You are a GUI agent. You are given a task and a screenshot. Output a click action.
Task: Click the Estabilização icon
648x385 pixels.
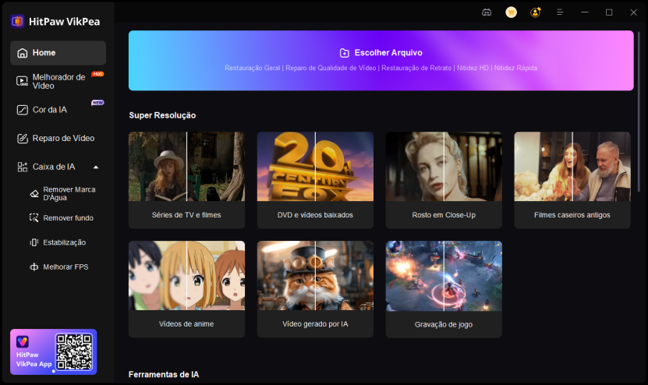point(34,242)
